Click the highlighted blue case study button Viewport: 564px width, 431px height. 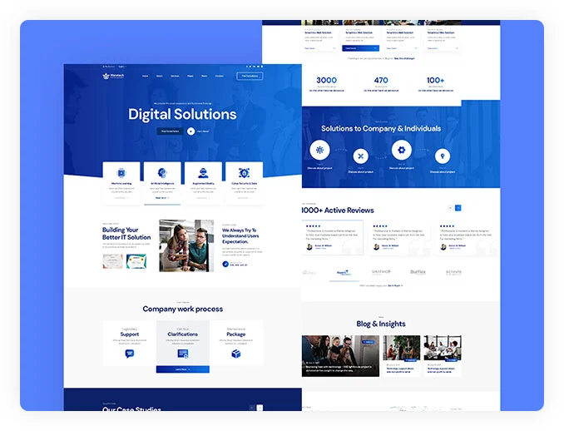point(360,48)
